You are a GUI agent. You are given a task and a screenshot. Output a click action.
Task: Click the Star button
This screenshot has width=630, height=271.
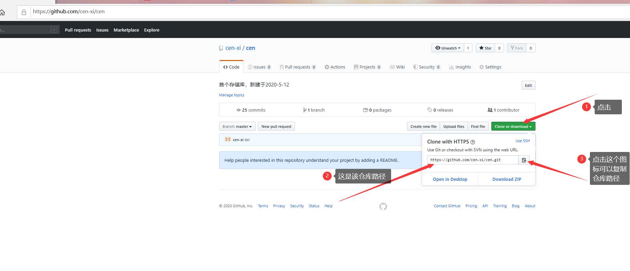coord(485,48)
